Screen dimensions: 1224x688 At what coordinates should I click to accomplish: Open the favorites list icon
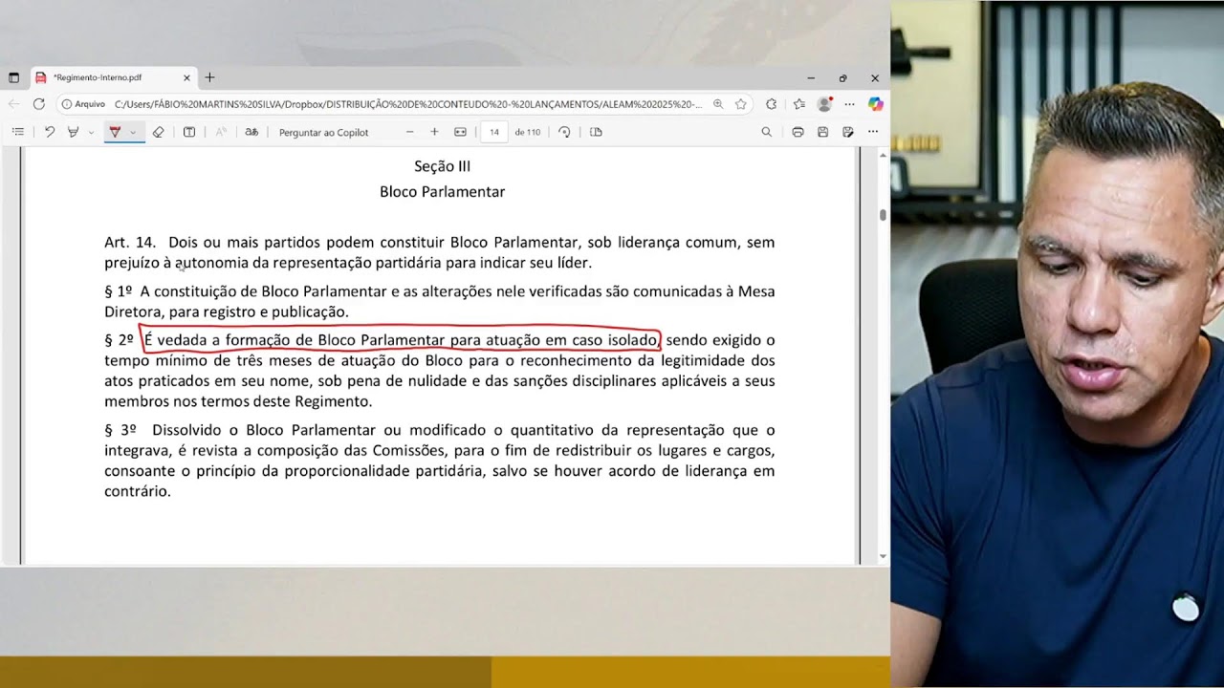798,104
